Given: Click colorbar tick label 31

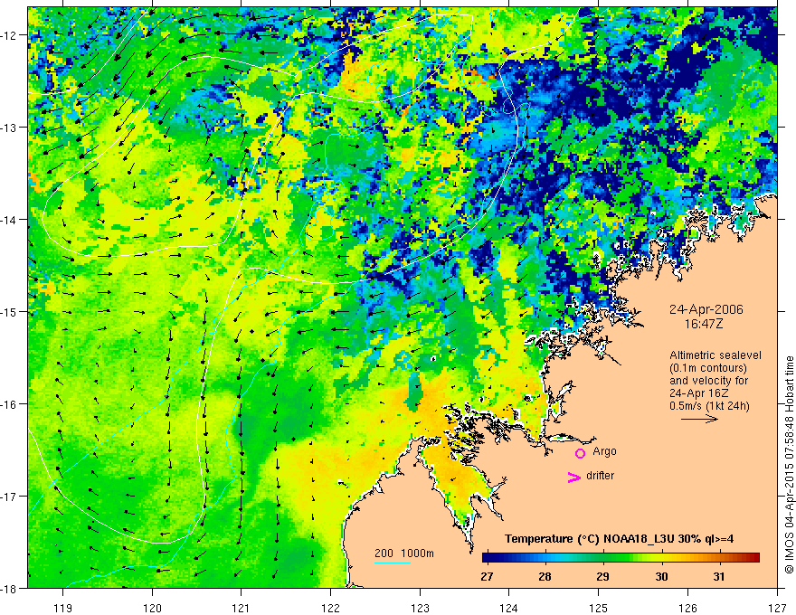Looking at the screenshot, I should [x=718, y=576].
